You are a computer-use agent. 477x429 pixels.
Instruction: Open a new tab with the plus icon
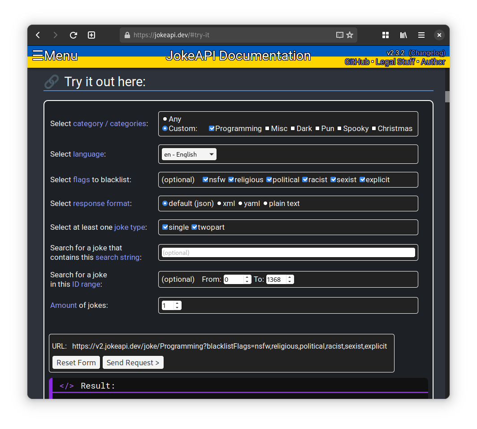[91, 35]
